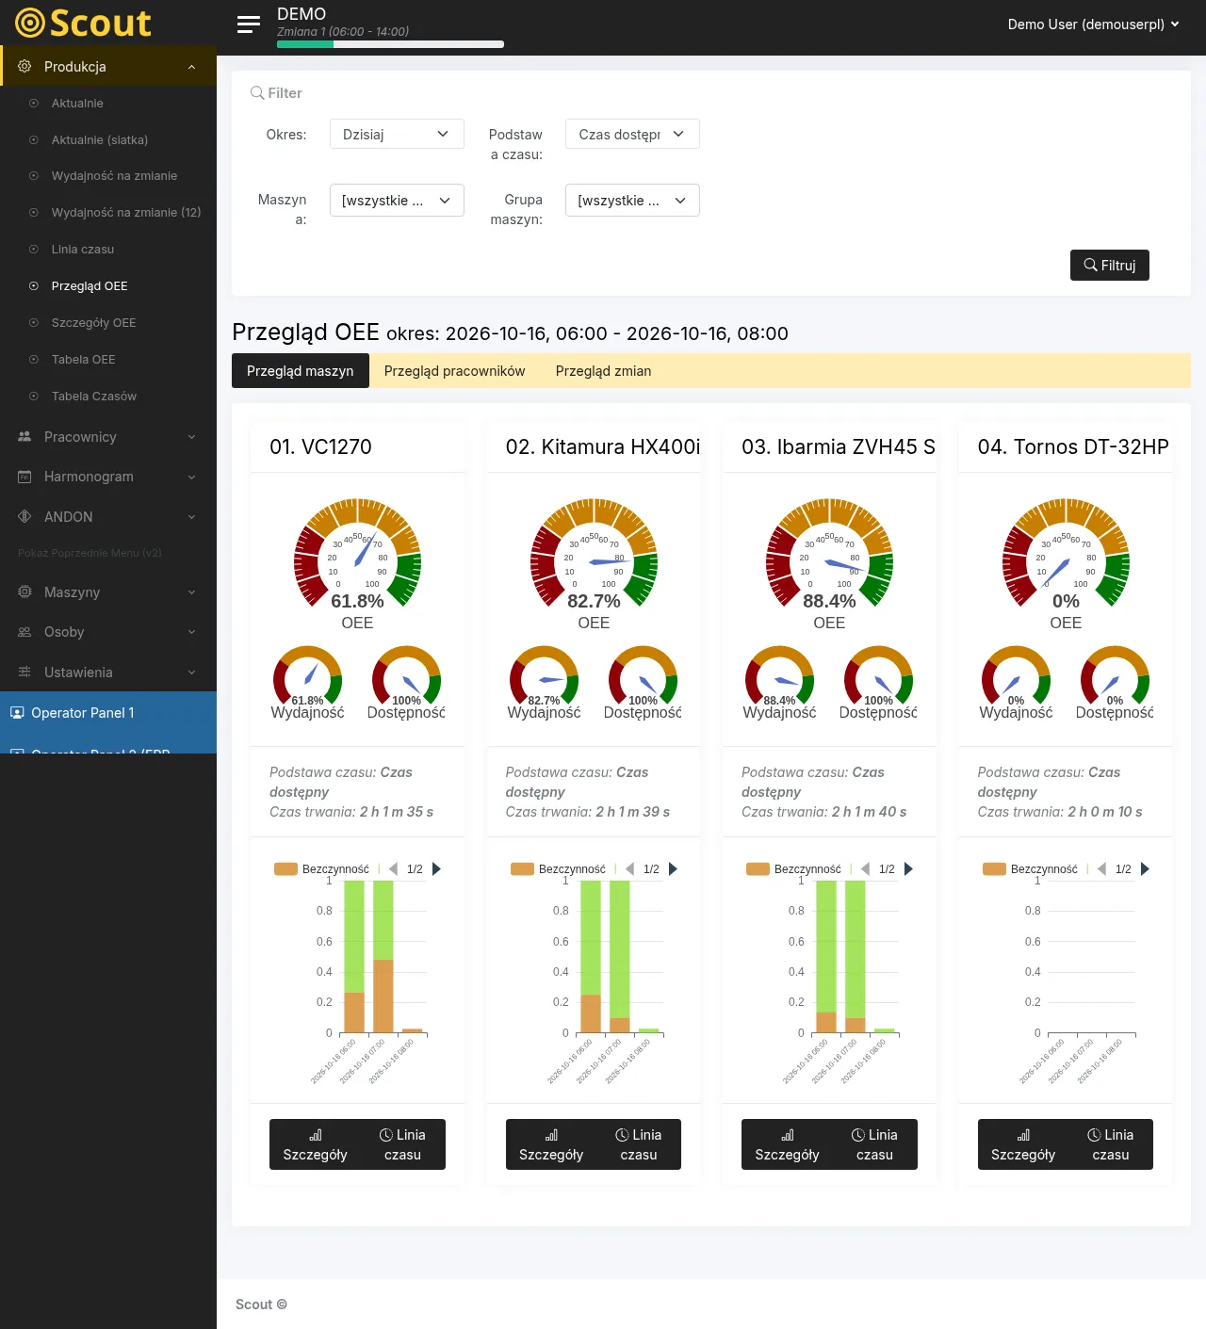Switch to Przegląd pracowników tab
The width and height of the screenshot is (1206, 1329).
[455, 371]
